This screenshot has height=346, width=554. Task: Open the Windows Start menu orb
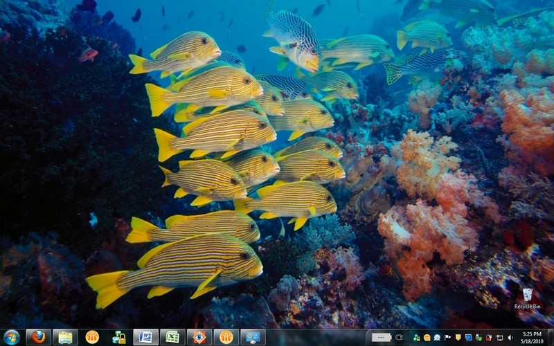12,337
